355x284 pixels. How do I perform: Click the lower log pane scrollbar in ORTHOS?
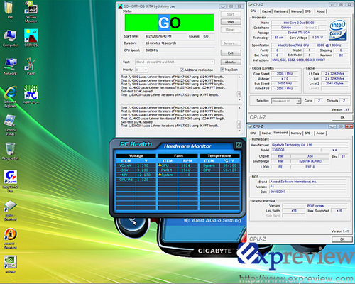click(239, 119)
